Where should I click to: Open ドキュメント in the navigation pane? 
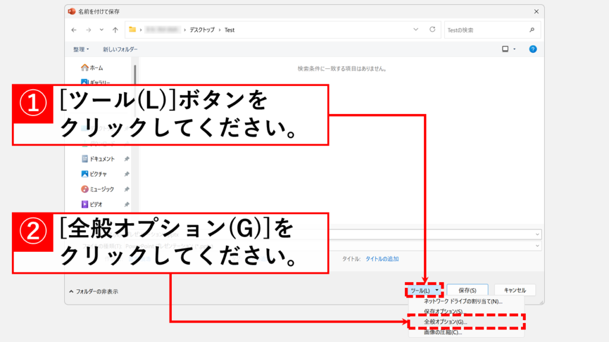pyautogui.click(x=98, y=159)
